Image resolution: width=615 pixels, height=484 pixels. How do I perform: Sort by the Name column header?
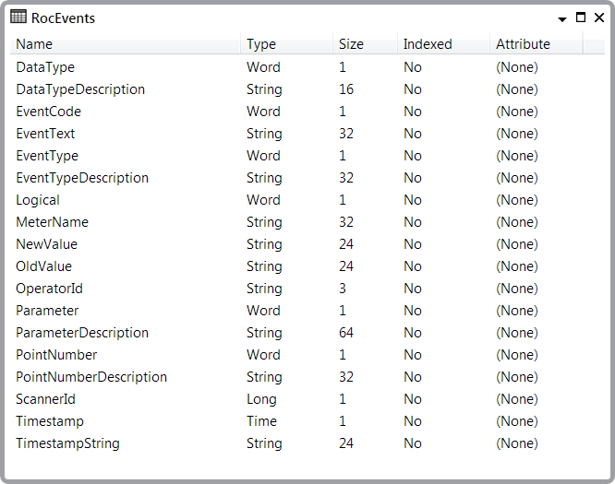click(x=125, y=44)
